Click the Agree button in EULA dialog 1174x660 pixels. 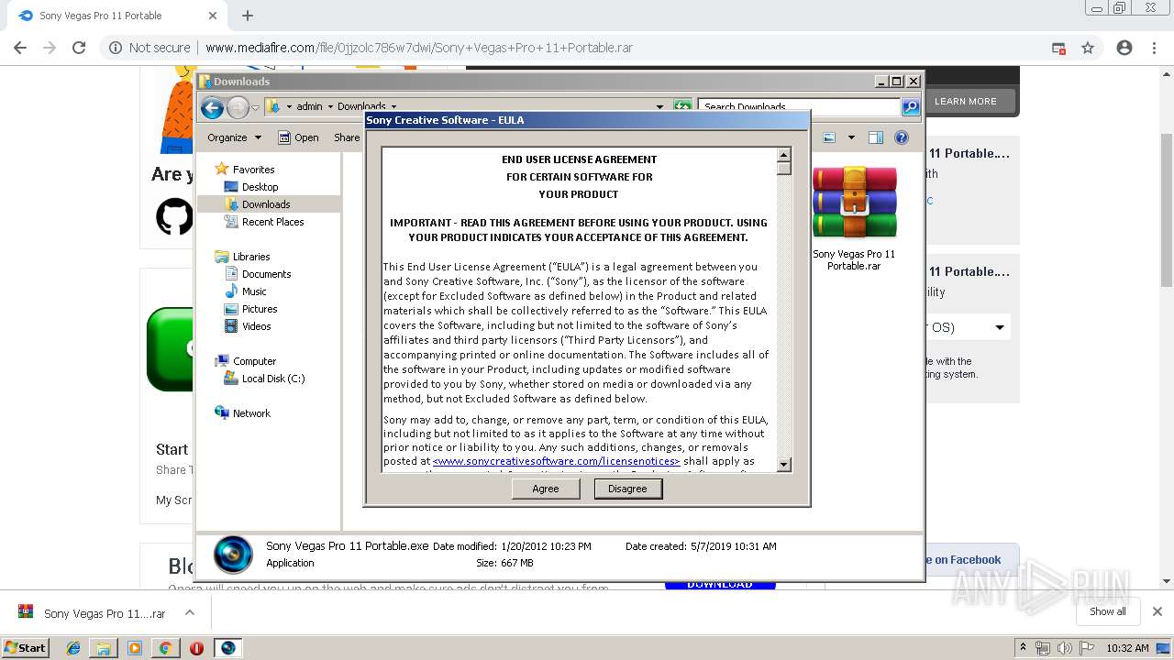coord(546,489)
